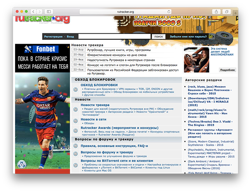Open the Клиенты под Linux subforum
Screen dimensions: 251x192
click(x=158, y=168)
